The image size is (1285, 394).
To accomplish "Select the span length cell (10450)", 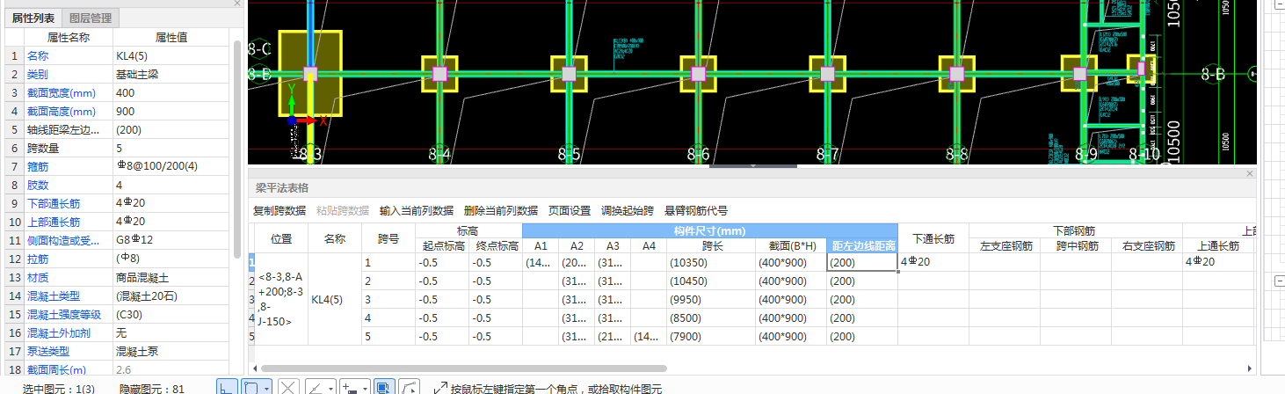I will click(711, 281).
